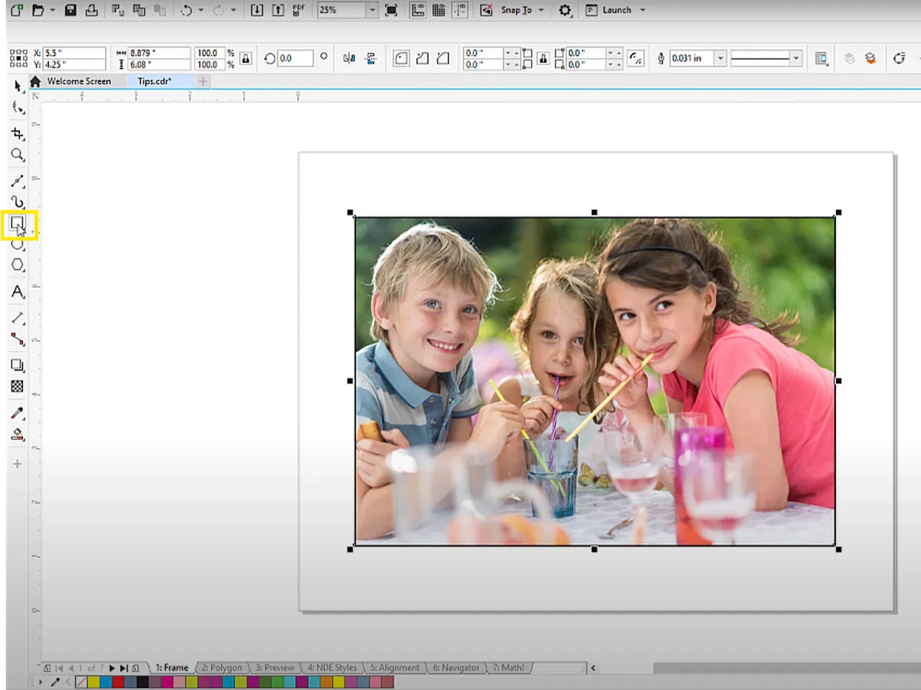
Task: Activate the Text tool
Action: 18,292
